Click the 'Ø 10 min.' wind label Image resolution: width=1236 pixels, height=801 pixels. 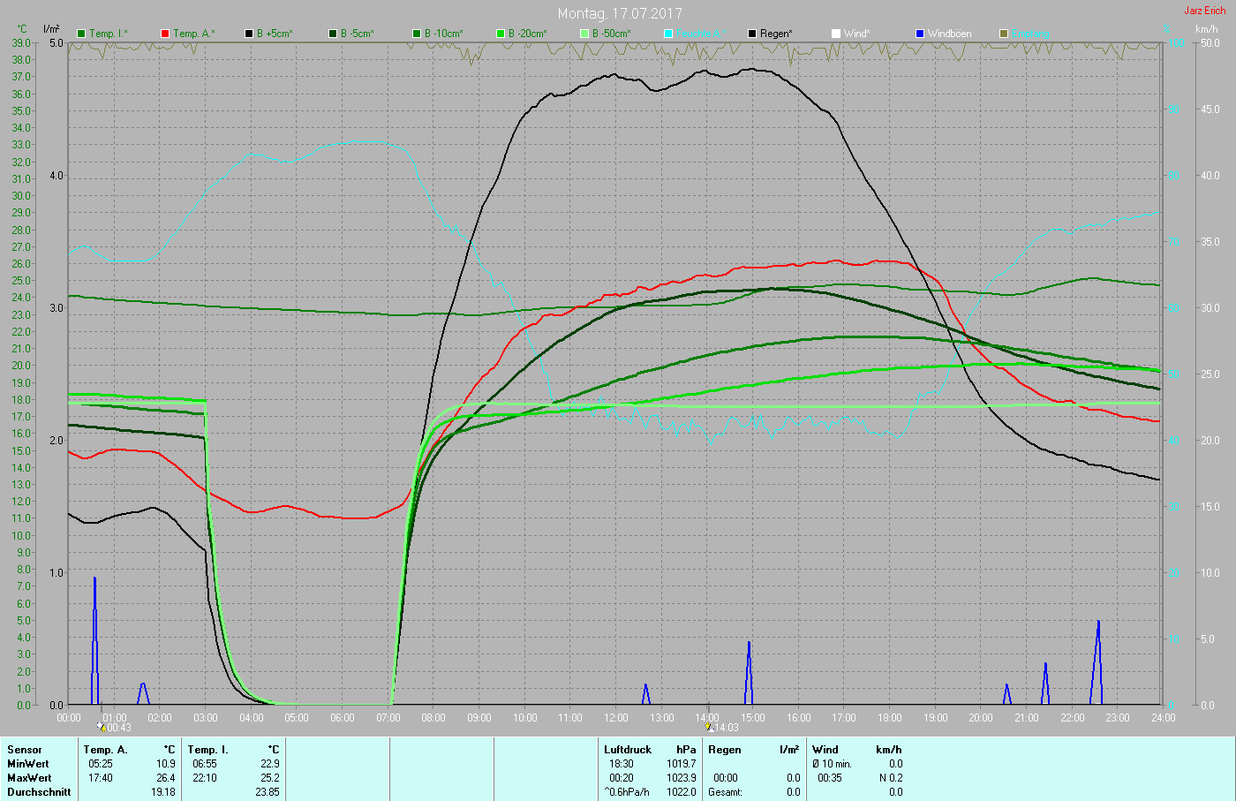832,764
